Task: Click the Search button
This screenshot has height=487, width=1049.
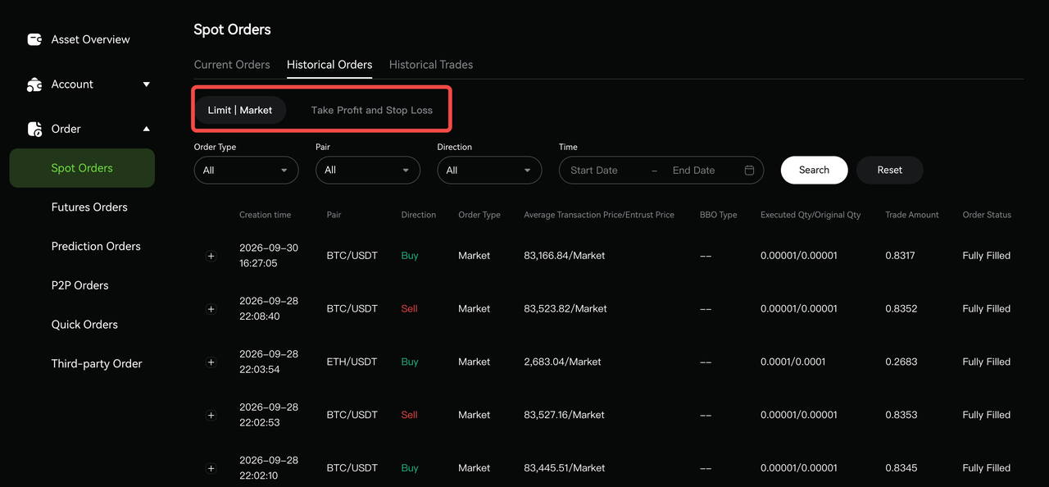Action: (x=814, y=171)
